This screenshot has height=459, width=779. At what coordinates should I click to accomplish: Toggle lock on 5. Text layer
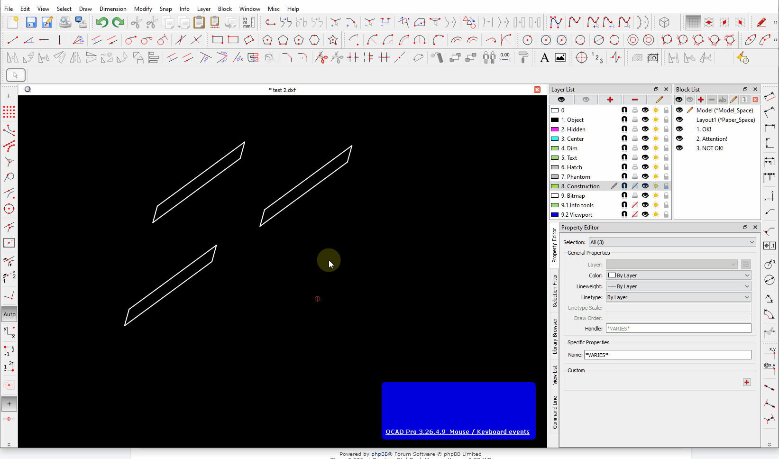[666, 157]
